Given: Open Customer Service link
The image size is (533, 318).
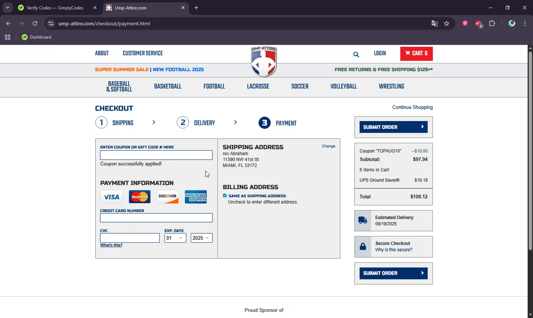Looking at the screenshot, I should 143,54.
